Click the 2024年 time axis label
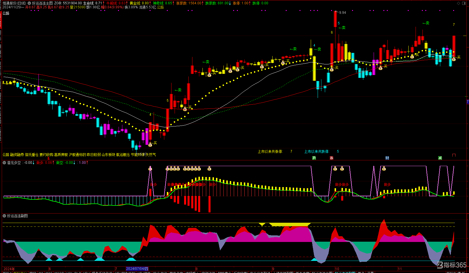Image resolution: width=469 pixels, height=273 pixels. point(9,269)
